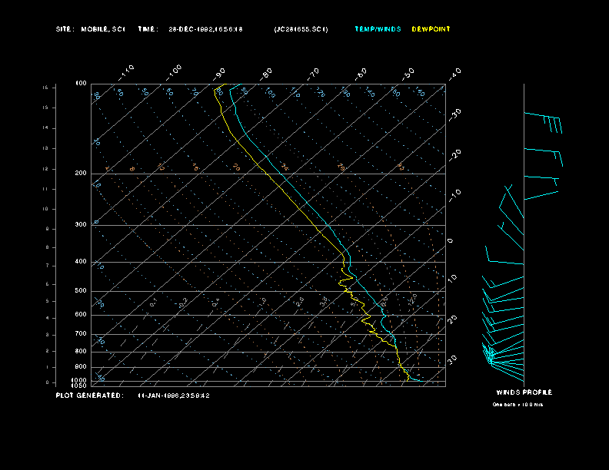Click the "PLOT GENERATED:" label

point(89,396)
